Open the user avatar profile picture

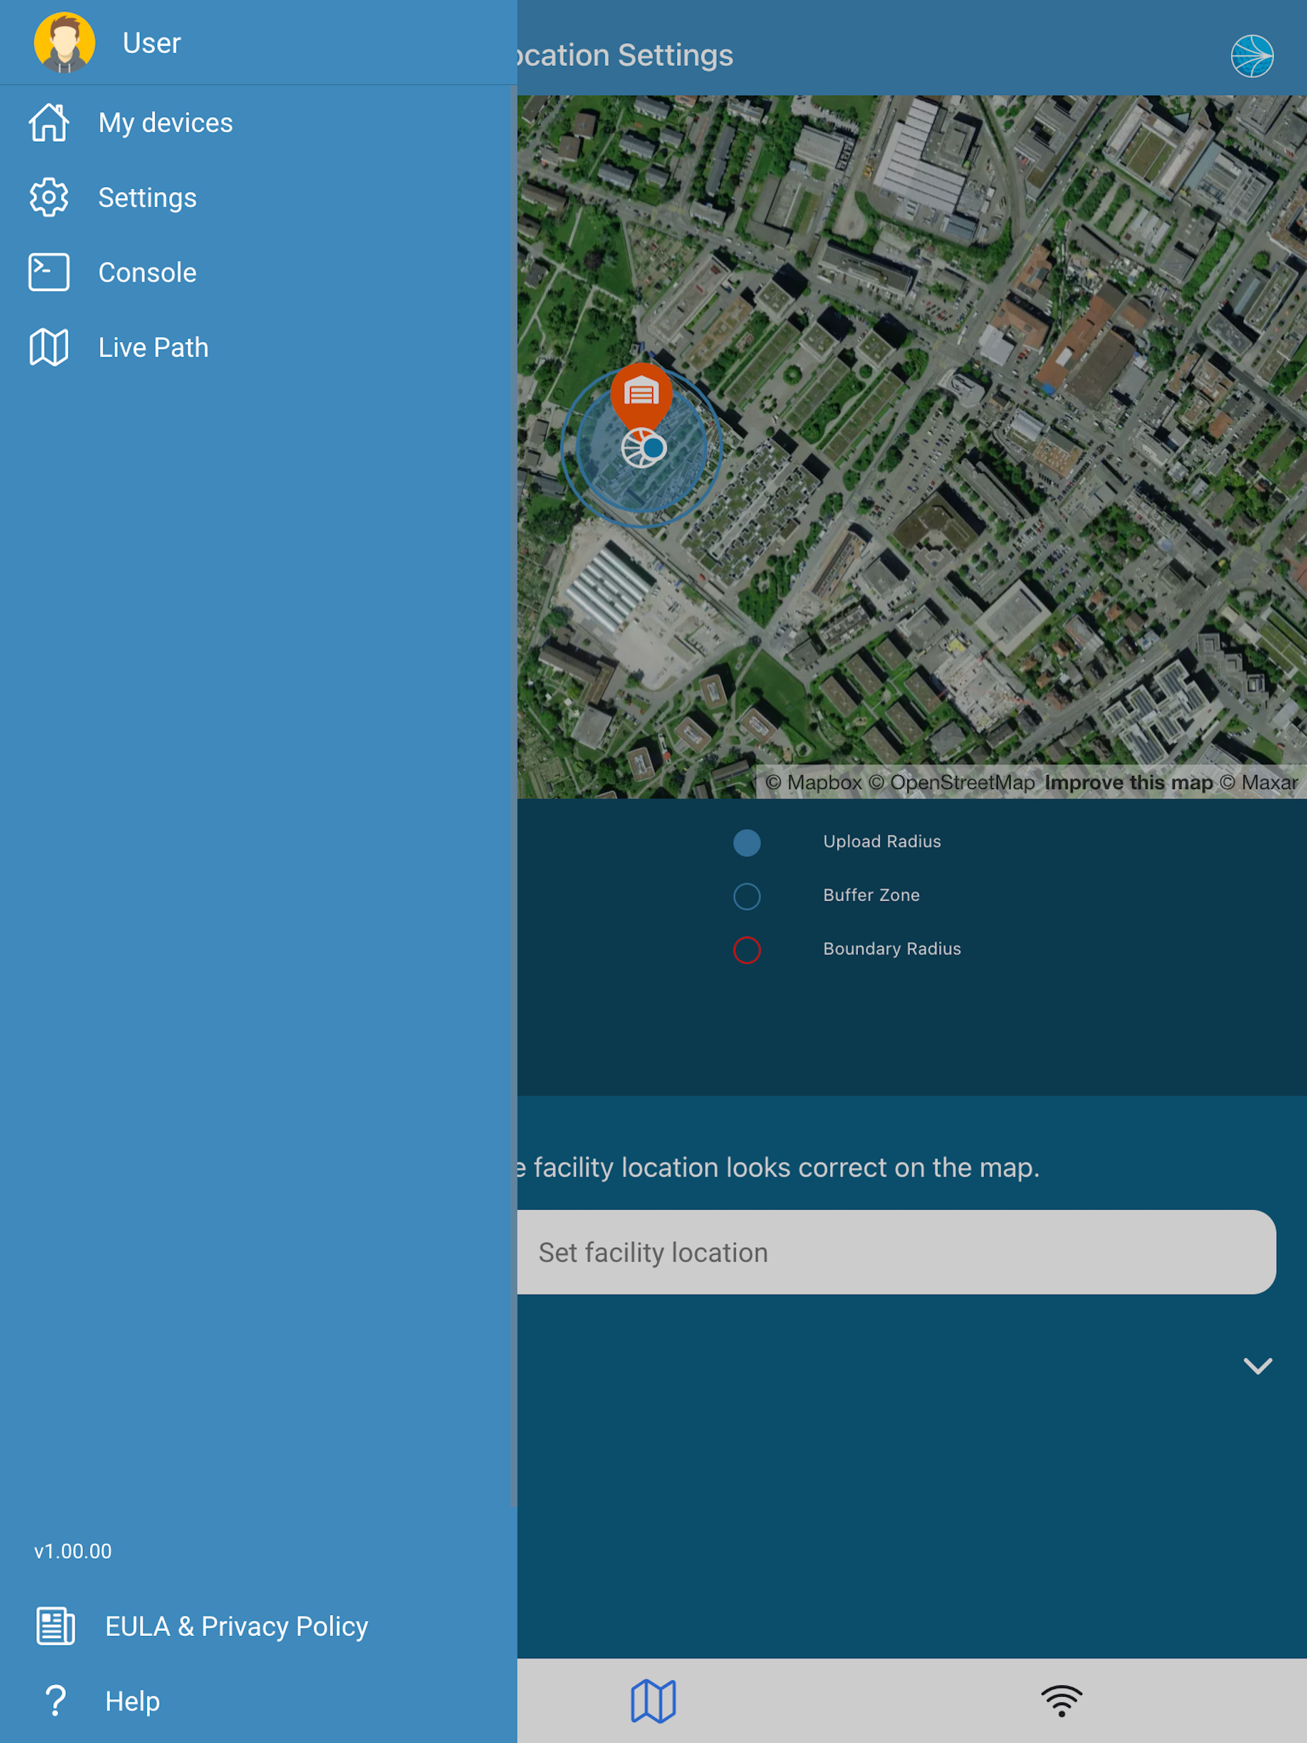coord(65,42)
